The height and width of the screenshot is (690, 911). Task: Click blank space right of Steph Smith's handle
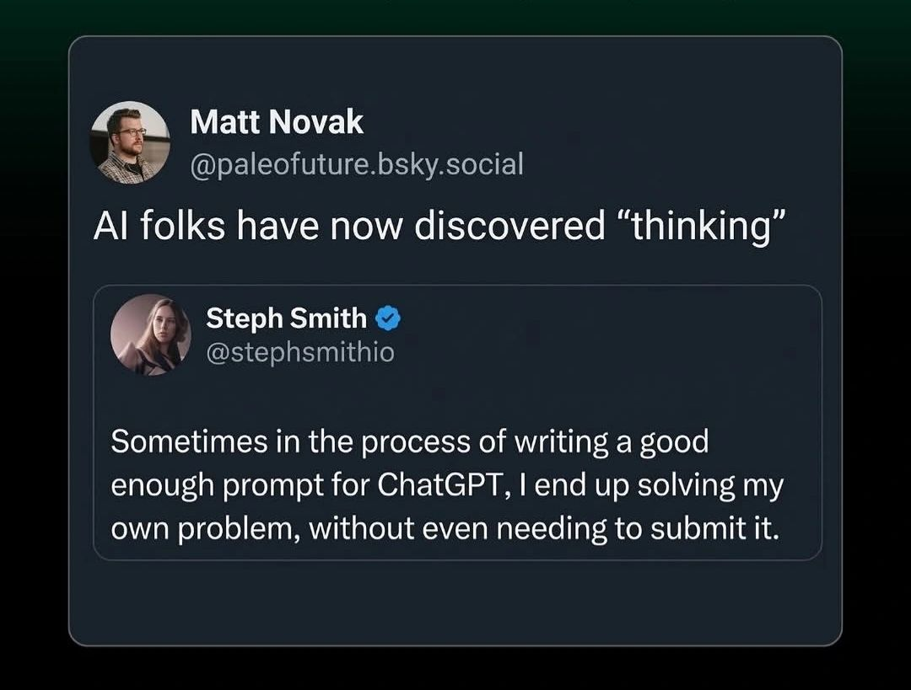point(590,350)
